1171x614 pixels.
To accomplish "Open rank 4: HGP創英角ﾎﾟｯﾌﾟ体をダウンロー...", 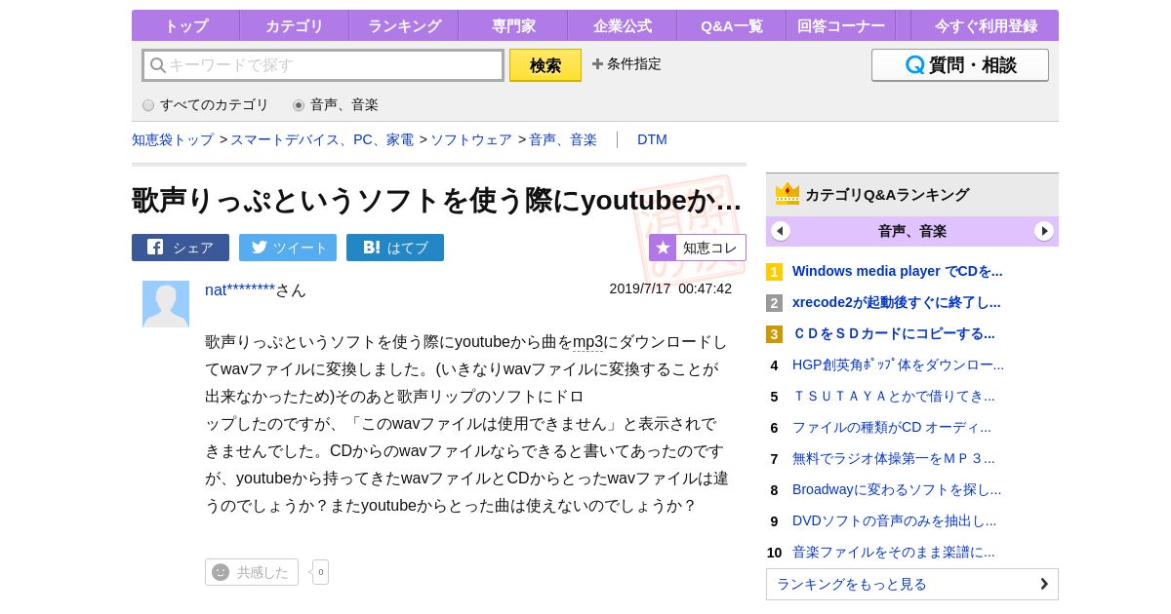I will pyautogui.click(x=898, y=365).
